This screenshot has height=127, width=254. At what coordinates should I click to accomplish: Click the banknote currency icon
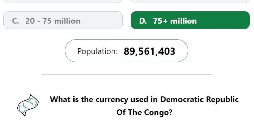[28, 105]
